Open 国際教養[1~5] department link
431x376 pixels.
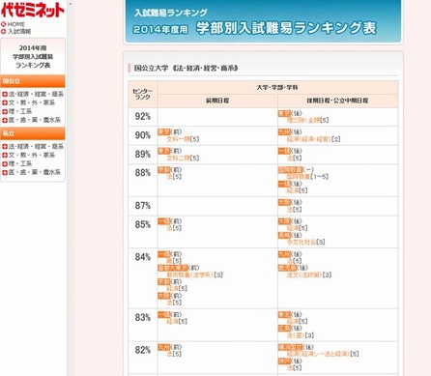[x=307, y=177]
